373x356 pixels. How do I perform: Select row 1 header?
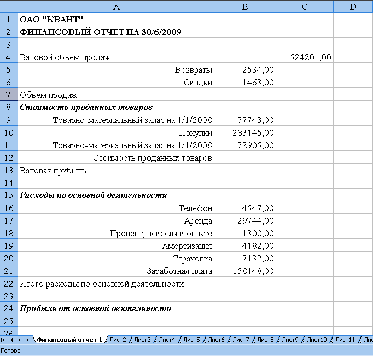pos(9,19)
